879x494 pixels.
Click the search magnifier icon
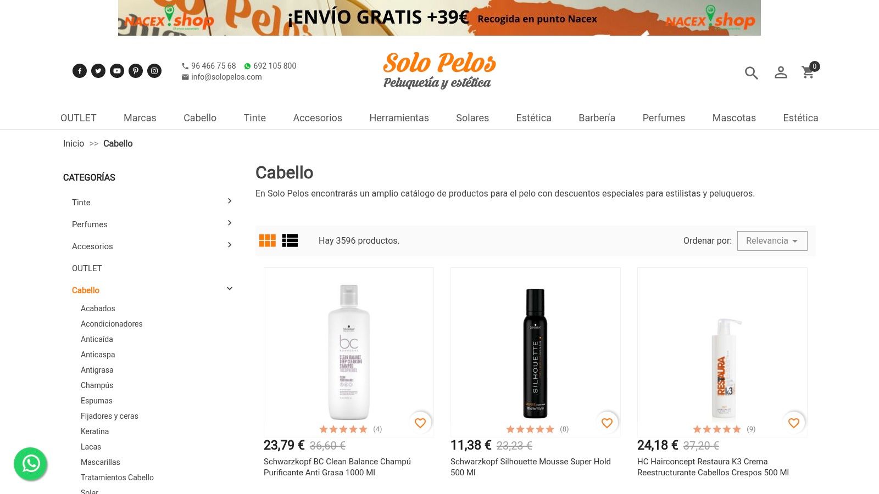(x=752, y=72)
